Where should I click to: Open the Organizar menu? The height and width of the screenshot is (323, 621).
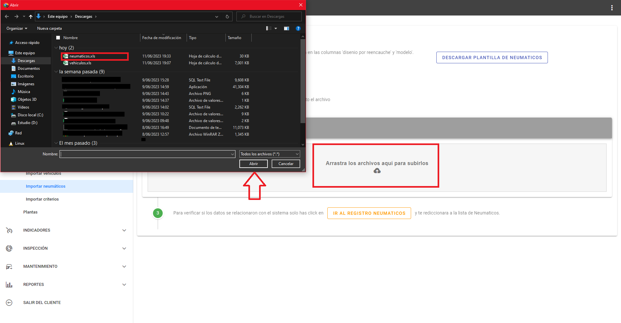coord(17,28)
